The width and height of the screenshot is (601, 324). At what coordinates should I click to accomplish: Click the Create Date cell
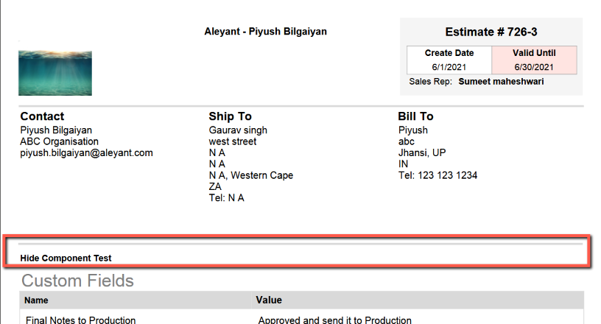449,60
